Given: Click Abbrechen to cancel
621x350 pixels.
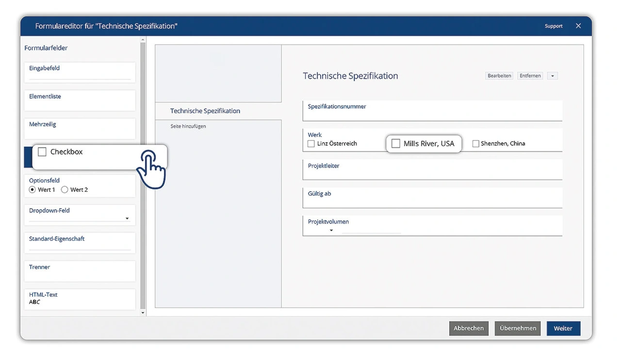Looking at the screenshot, I should pyautogui.click(x=468, y=328).
